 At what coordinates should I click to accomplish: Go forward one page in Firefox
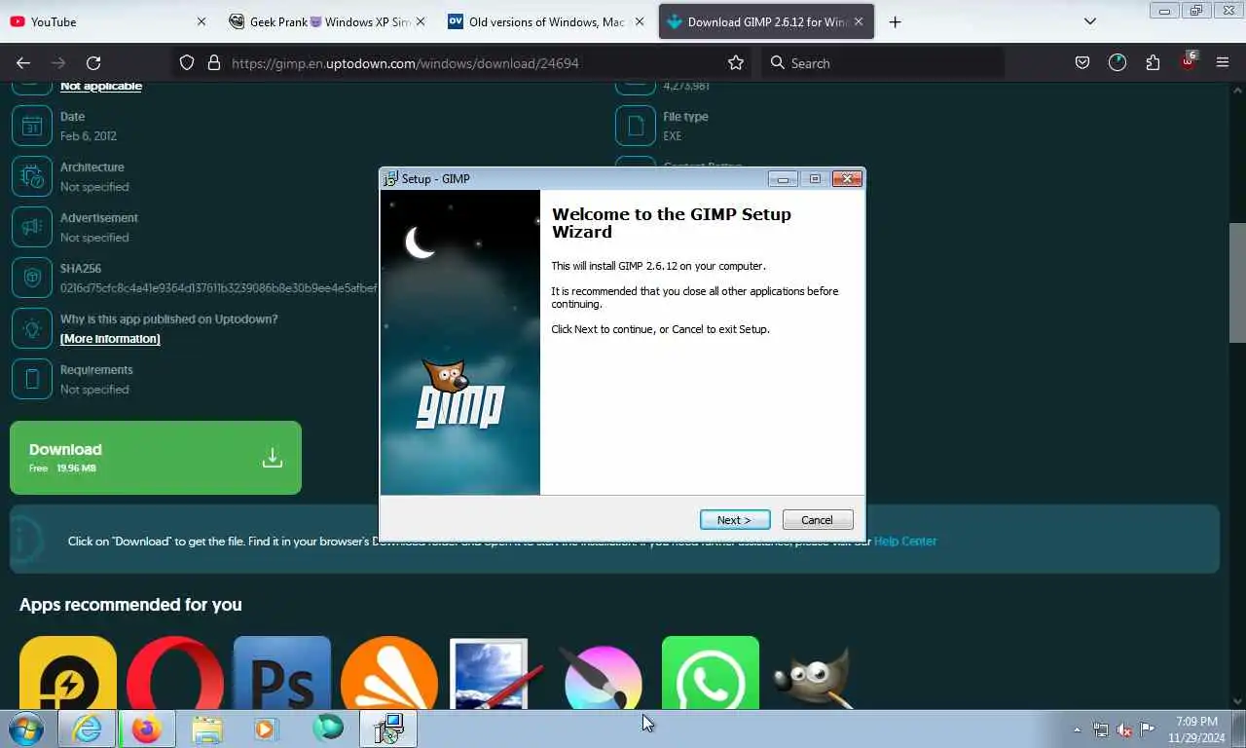[x=58, y=62]
